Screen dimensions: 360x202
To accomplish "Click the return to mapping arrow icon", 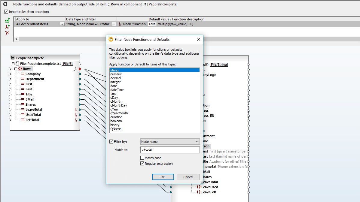I will click(x=5, y=4).
